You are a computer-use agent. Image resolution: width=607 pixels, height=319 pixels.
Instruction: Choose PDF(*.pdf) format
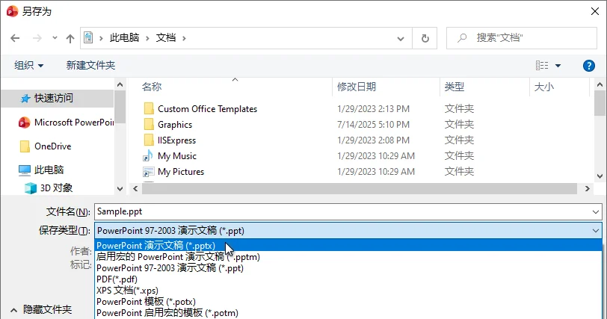pos(348,279)
